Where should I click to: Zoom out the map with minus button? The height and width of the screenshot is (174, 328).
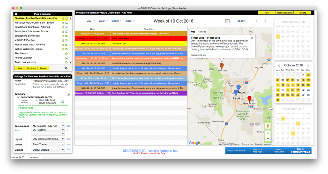coord(268,138)
